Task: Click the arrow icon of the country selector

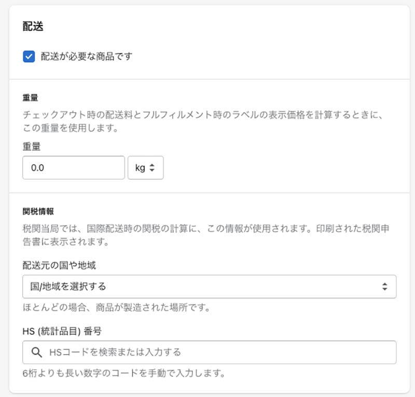Action: click(x=384, y=286)
